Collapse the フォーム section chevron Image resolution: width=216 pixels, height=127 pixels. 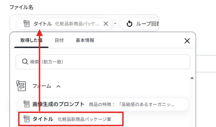coord(58,86)
